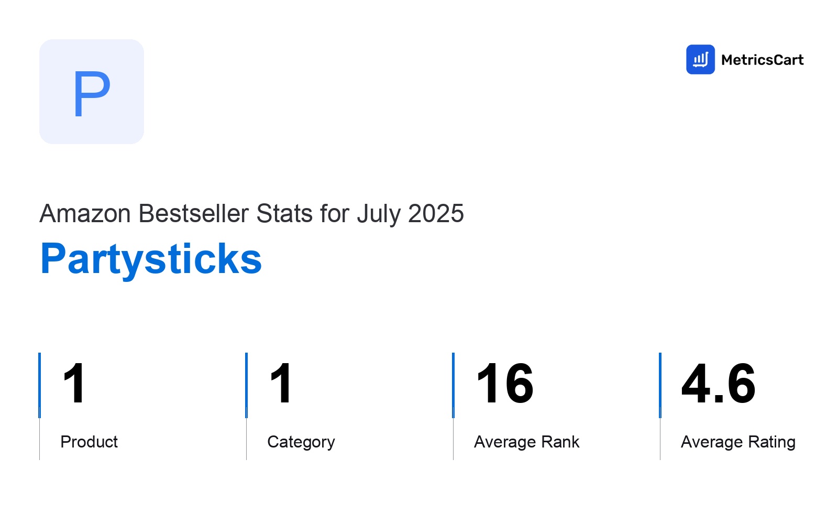Click the blue letter P inside the avatar

coord(92,94)
